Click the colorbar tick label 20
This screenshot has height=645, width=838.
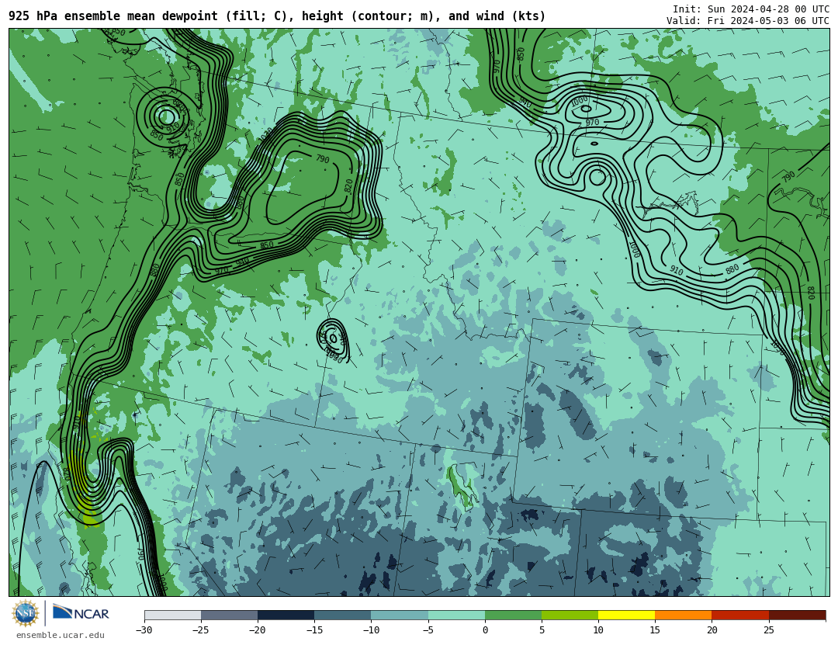712,630
